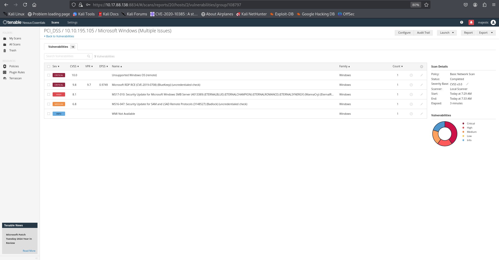Tick the MS16-047 Badlock row checkbox
The height and width of the screenshot is (260, 499).
49,104
